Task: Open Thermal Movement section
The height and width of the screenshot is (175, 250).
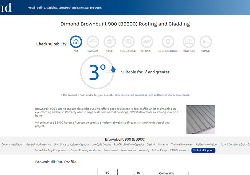Action: 182,144
